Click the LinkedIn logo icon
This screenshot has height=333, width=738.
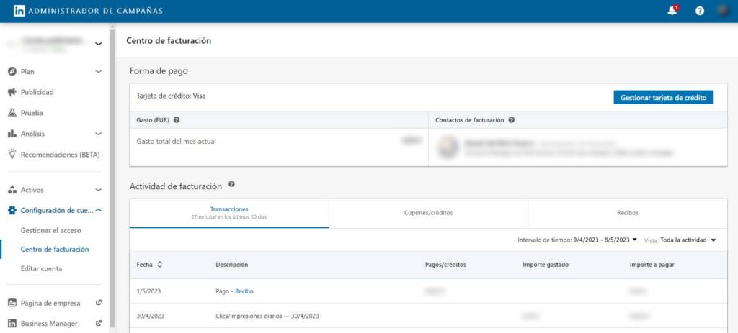(x=19, y=11)
